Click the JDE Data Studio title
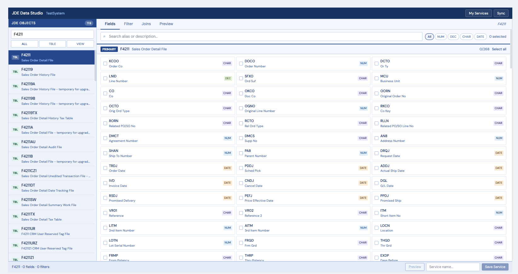The width and height of the screenshot is (518, 274). [x=27, y=13]
